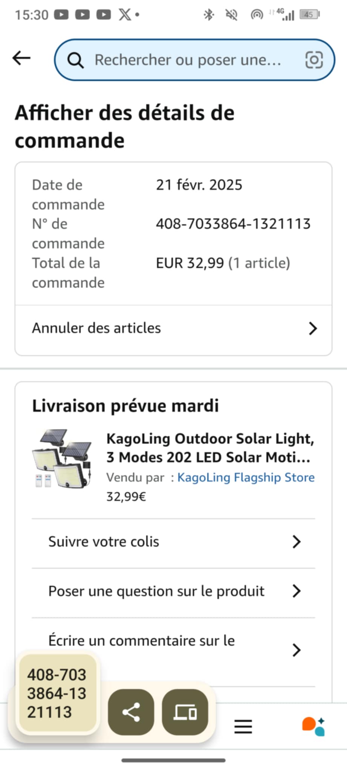Expand chevron for Poser une question

point(297,591)
